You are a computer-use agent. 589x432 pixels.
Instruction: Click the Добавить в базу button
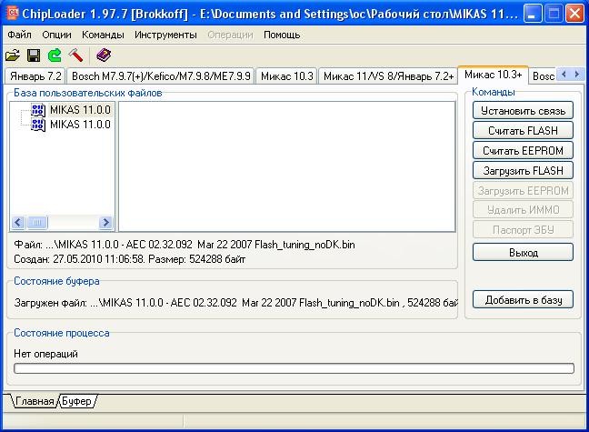pos(523,299)
